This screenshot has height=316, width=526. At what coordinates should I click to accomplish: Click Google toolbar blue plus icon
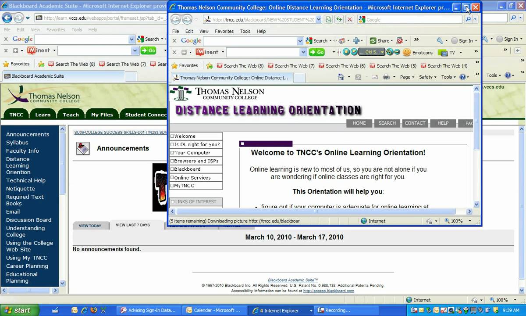[x=356, y=40]
